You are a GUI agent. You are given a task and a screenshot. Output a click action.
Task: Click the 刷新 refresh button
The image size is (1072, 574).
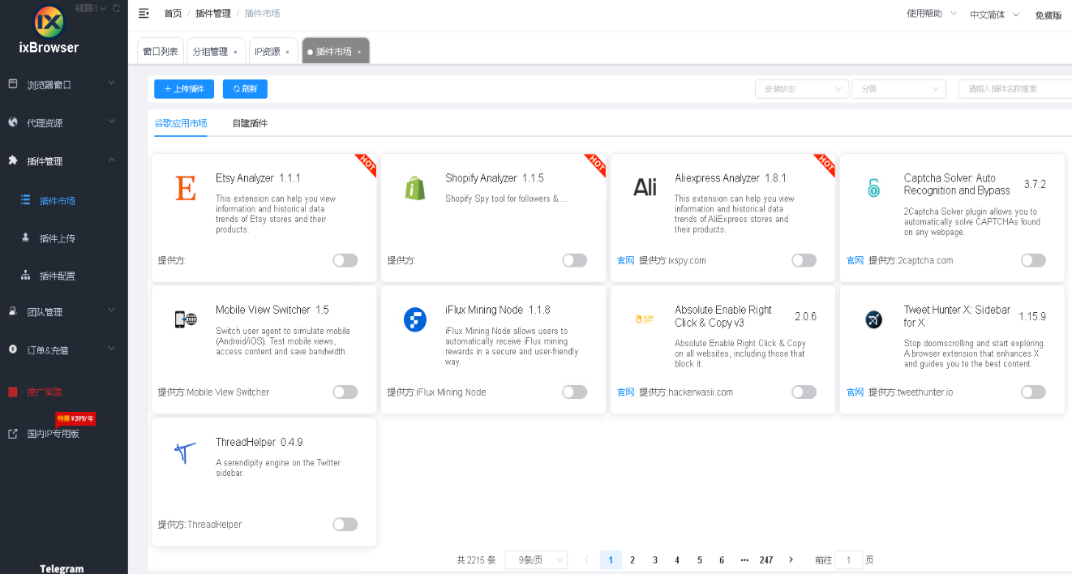(245, 89)
